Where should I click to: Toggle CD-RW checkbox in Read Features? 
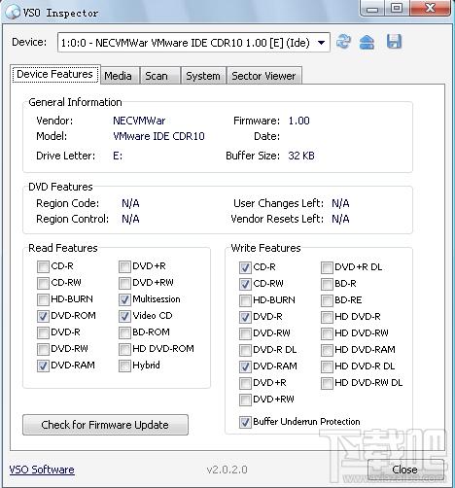[x=43, y=283]
